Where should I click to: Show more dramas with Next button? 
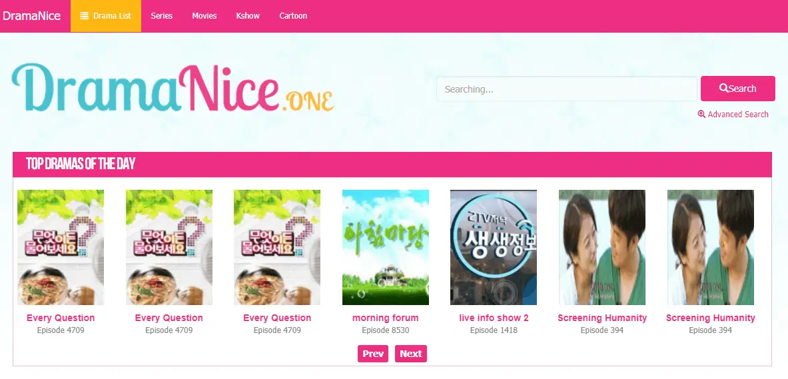coord(410,354)
